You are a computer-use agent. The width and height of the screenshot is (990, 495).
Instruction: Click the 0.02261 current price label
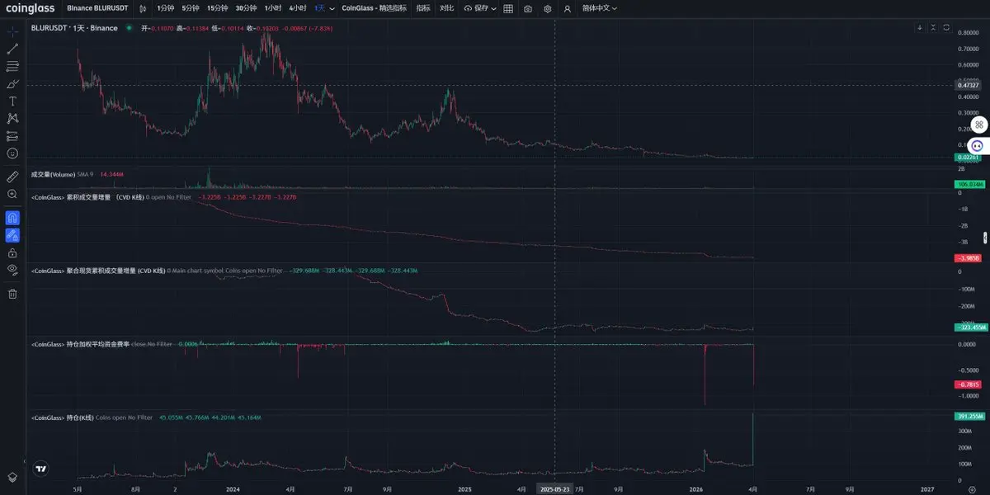pyautogui.click(x=969, y=158)
